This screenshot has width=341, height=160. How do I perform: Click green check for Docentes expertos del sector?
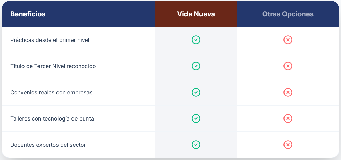196,145
